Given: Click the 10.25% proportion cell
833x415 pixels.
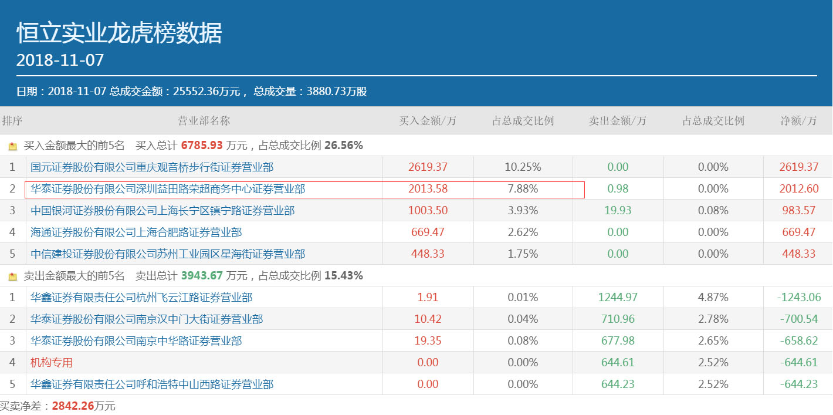Looking at the screenshot, I should pyautogui.click(x=523, y=167).
